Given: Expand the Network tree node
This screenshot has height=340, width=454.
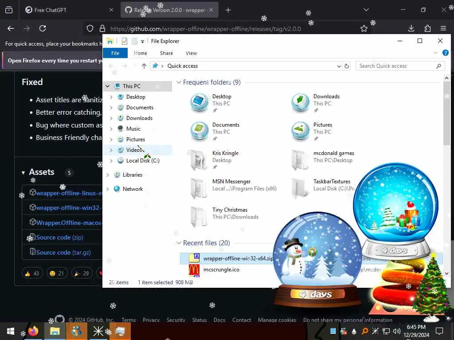Looking at the screenshot, I should [x=108, y=189].
